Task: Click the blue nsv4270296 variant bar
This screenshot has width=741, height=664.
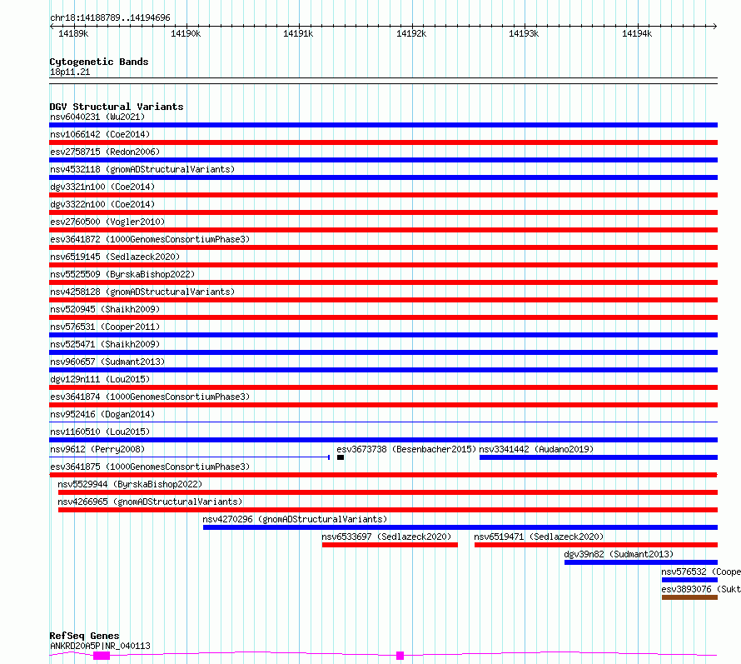Action: click(x=460, y=527)
